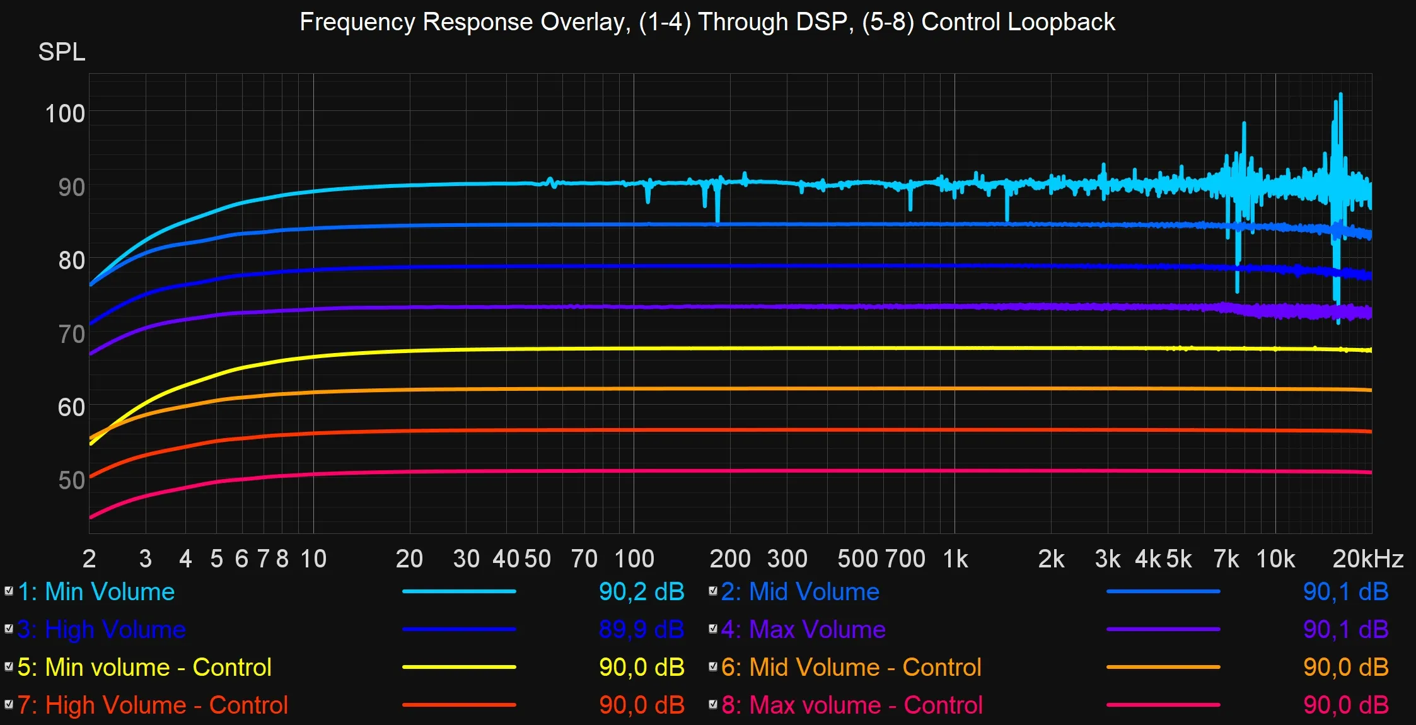Click the "89,9 dB" value for High Volume
This screenshot has width=1416, height=725.
(x=641, y=629)
